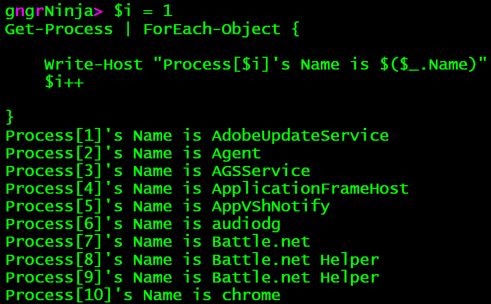491x304 pixels.
Task: Click the AdobeUpdateService output line
Action: click(x=197, y=135)
